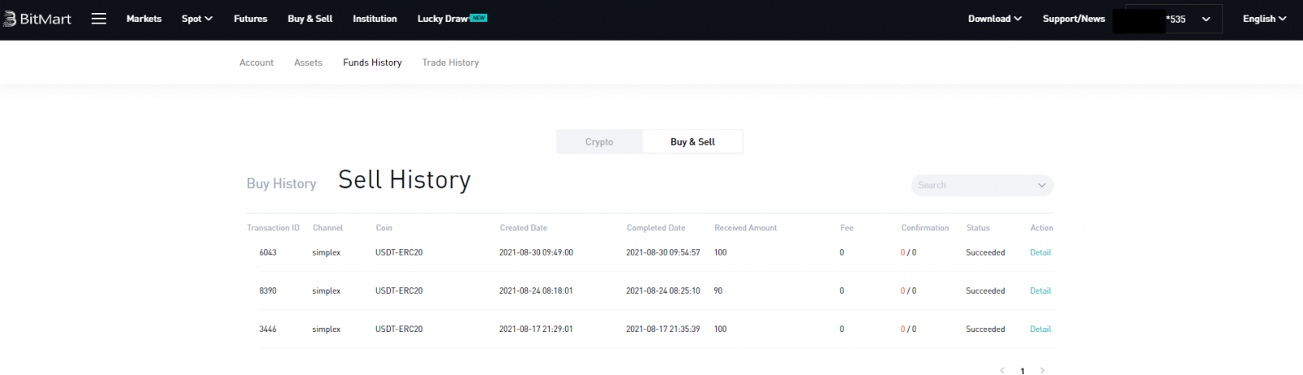The height and width of the screenshot is (375, 1303).
Task: Expand the English language selector
Action: click(x=1264, y=19)
